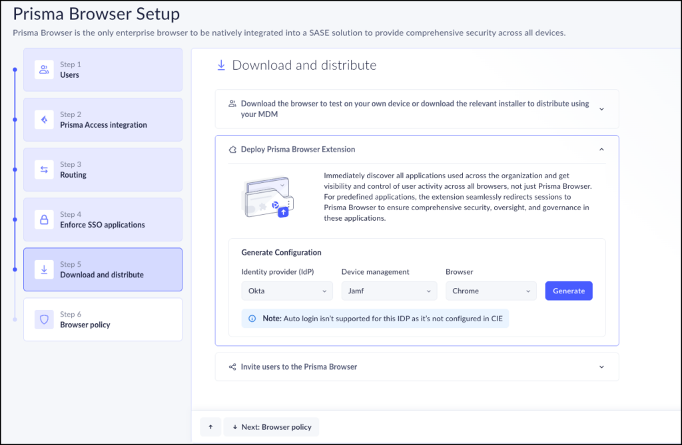Image resolution: width=682 pixels, height=445 pixels.
Task: Click the info icon in the auto login note
Action: [x=252, y=319]
